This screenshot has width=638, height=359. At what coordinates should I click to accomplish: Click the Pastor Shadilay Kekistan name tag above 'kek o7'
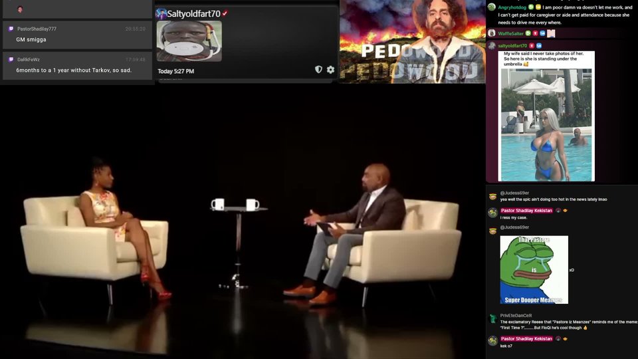tap(526, 338)
